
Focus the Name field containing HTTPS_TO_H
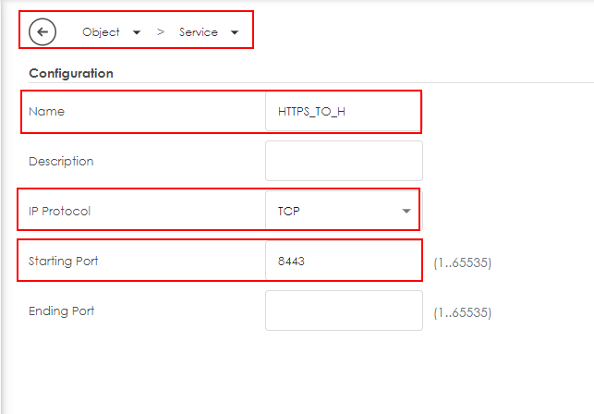(x=343, y=111)
